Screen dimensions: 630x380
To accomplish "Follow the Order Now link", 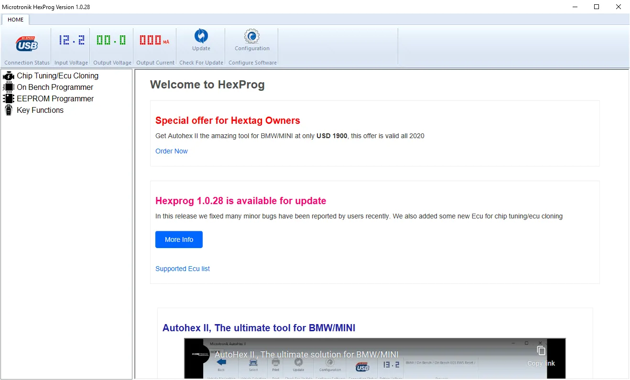I will [x=172, y=151].
